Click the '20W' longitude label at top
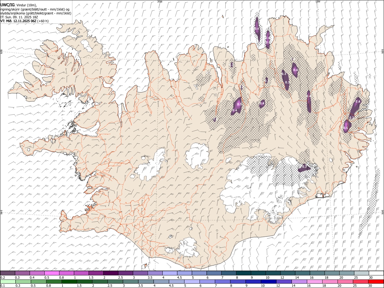This screenshot has width=384, height=288. coord(160,1)
